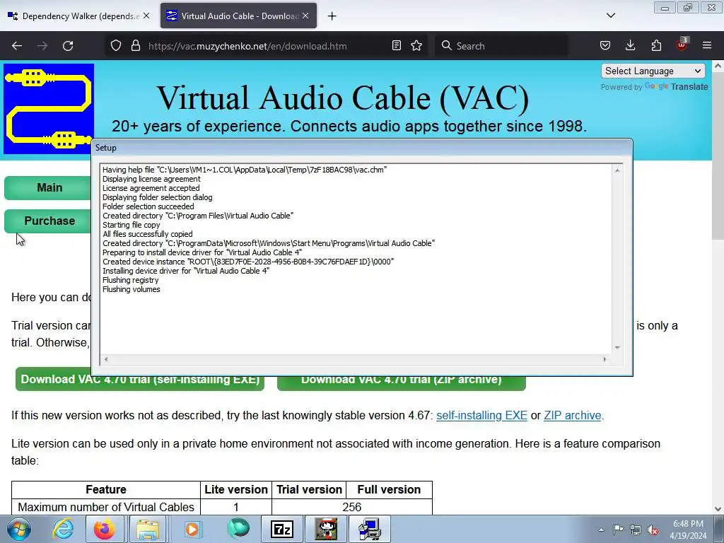The image size is (724, 543).
Task: Click the taskbar clock 6:48 PM
Action: [688, 530]
